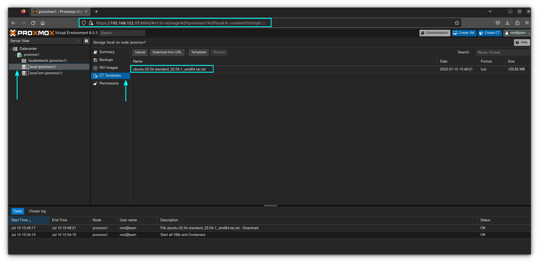Close the proxmox1 browser tab
539x263 pixels.
coord(86,11)
